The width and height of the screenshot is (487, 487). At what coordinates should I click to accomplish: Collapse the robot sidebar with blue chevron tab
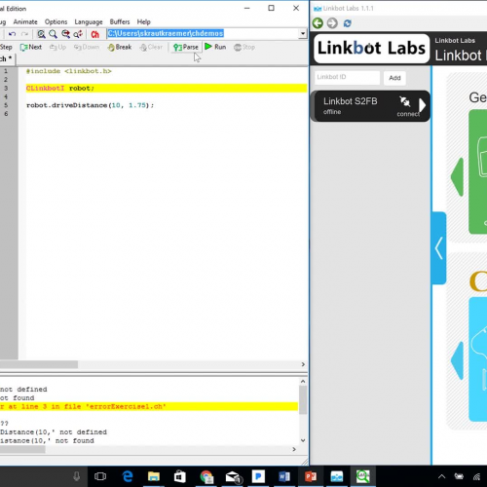439,248
